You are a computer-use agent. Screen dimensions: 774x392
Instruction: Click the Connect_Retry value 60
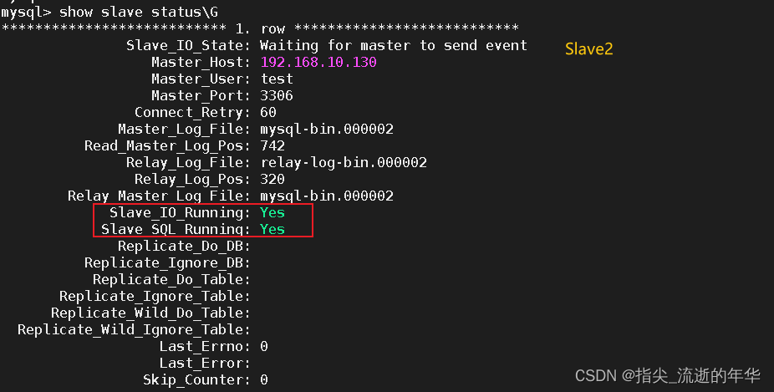268,113
